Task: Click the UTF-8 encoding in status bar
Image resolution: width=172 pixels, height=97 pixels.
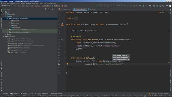Action: point(160,96)
